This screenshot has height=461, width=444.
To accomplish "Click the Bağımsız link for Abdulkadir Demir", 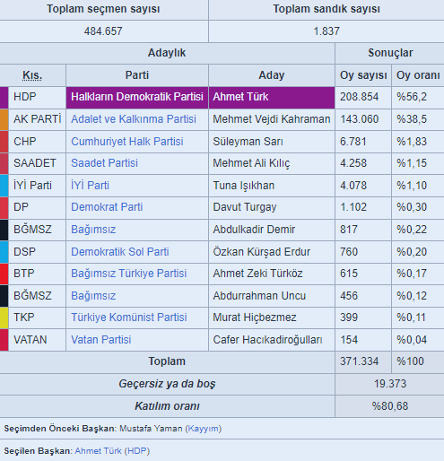I will [x=93, y=230].
